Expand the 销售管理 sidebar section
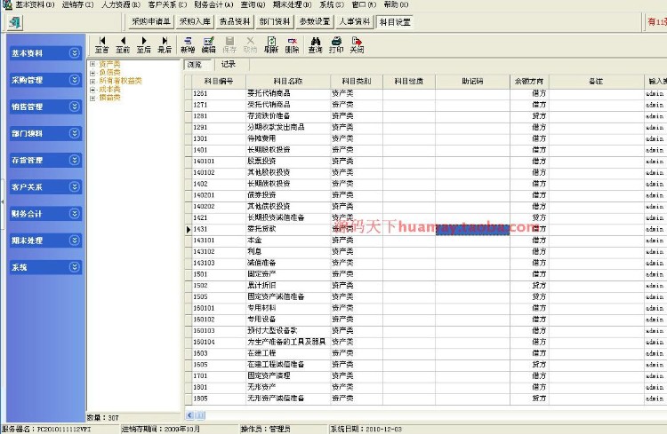Viewport: 667px width, 434px height. click(75, 107)
